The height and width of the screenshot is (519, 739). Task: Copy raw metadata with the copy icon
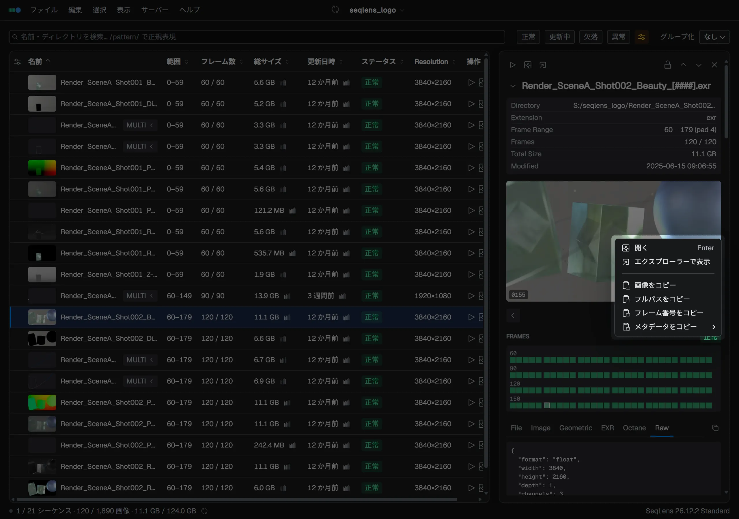pyautogui.click(x=715, y=428)
